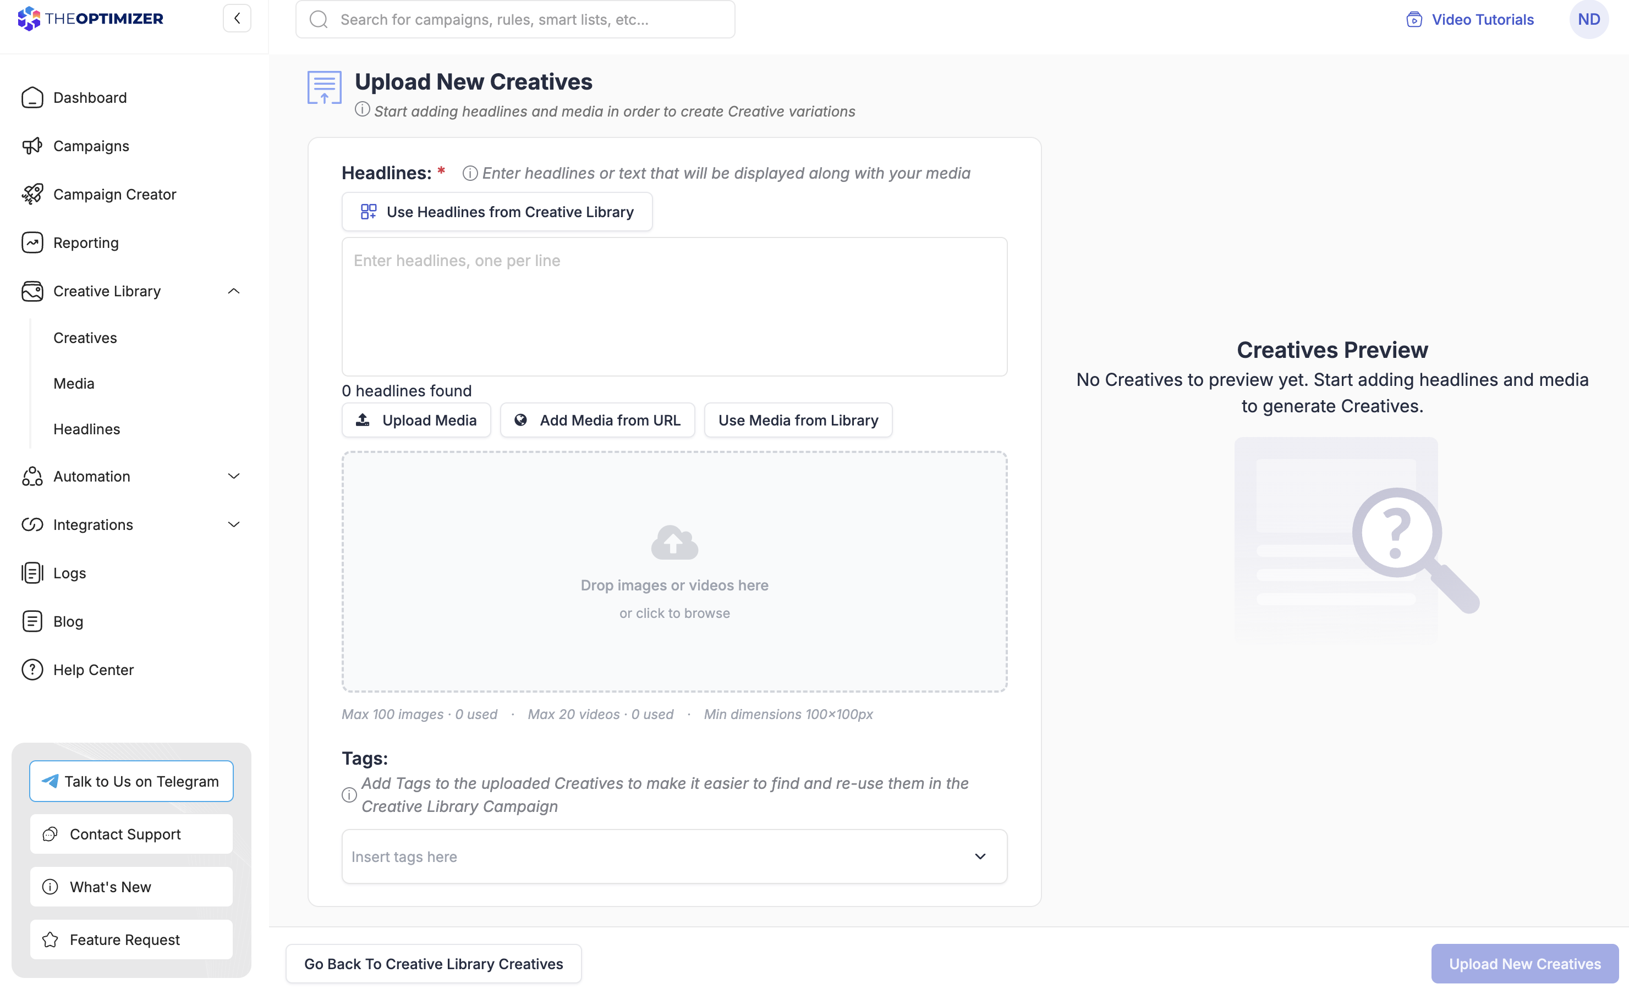Collapse the sidebar with the chevron button
This screenshot has height=995, width=1629.
click(x=237, y=19)
